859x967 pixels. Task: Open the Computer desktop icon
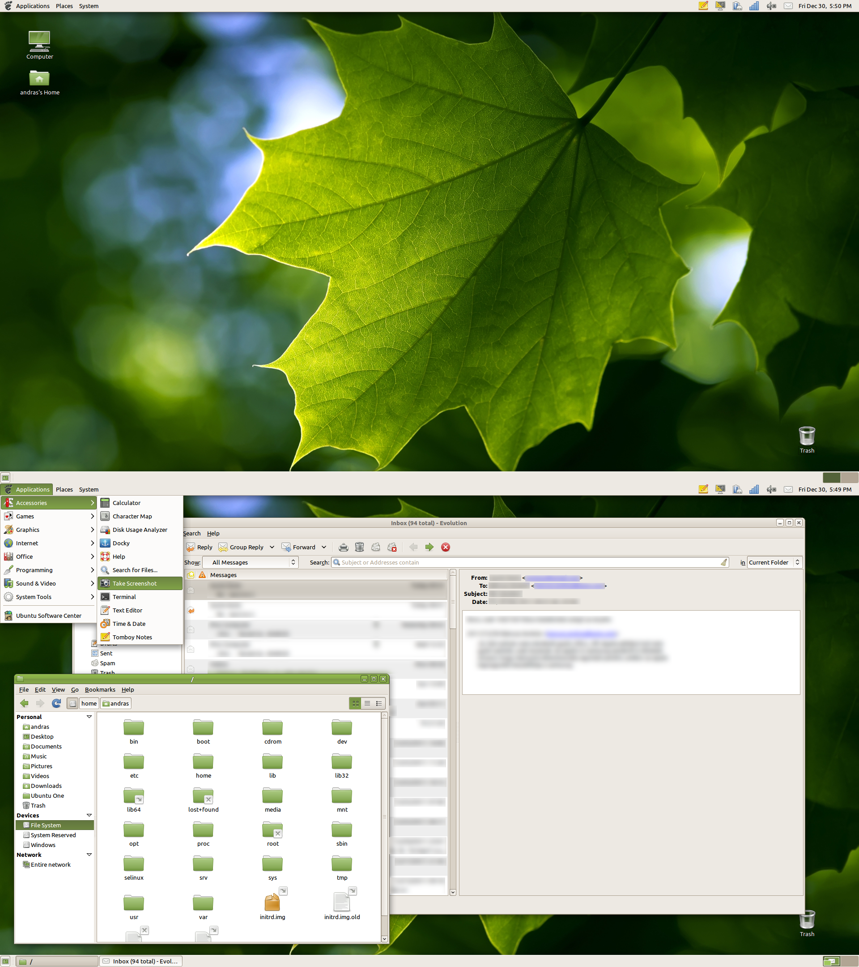tap(40, 45)
